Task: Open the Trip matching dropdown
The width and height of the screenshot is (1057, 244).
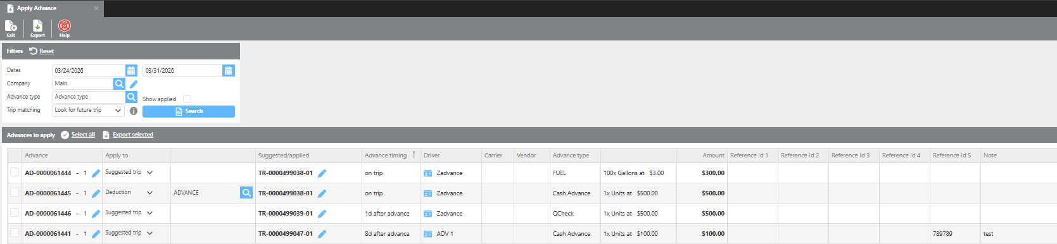Action: [x=88, y=110]
